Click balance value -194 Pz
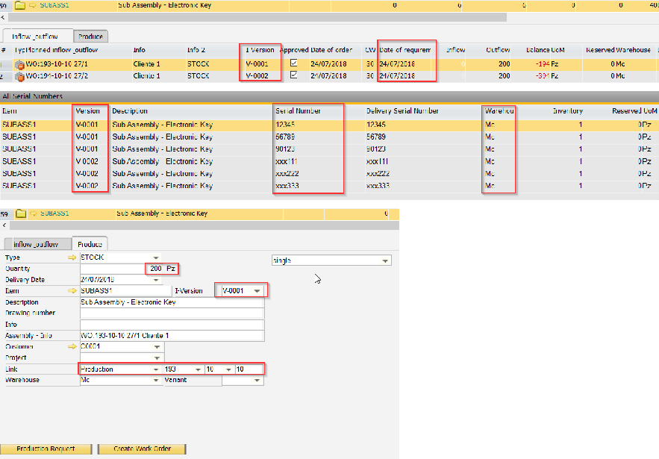 tap(547, 64)
